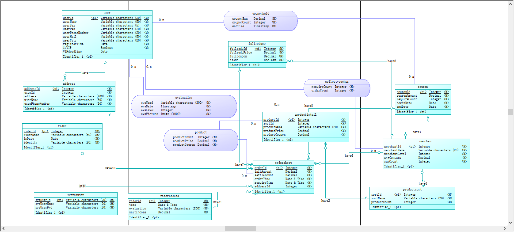The height and width of the screenshot is (232, 514).
Task: Click the have6 relationship label
Action: coord(391,61)
